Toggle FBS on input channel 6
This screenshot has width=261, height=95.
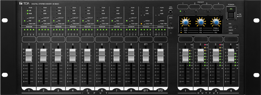(100, 21)
